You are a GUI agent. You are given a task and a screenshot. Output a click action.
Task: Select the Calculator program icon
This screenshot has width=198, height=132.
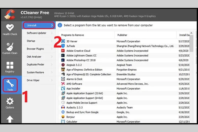tap(63, 121)
